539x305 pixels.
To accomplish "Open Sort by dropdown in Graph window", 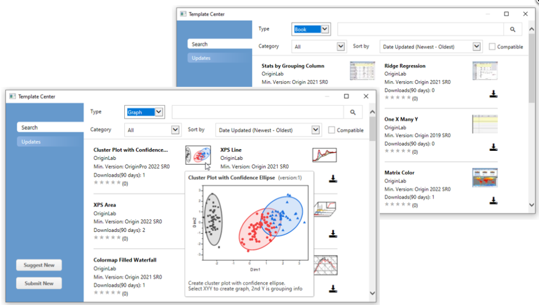I will [268, 130].
